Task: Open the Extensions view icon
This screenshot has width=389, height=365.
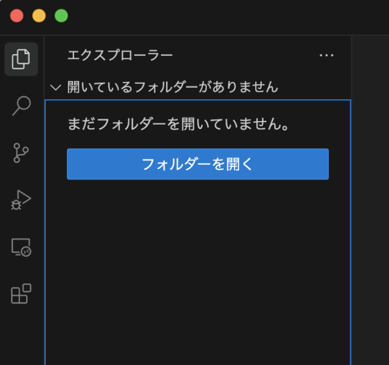Action: pyautogui.click(x=21, y=293)
